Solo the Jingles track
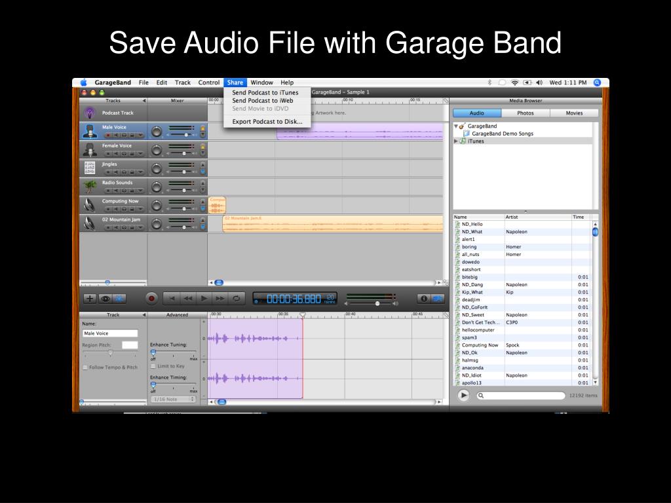The width and height of the screenshot is (671, 503). point(124,172)
